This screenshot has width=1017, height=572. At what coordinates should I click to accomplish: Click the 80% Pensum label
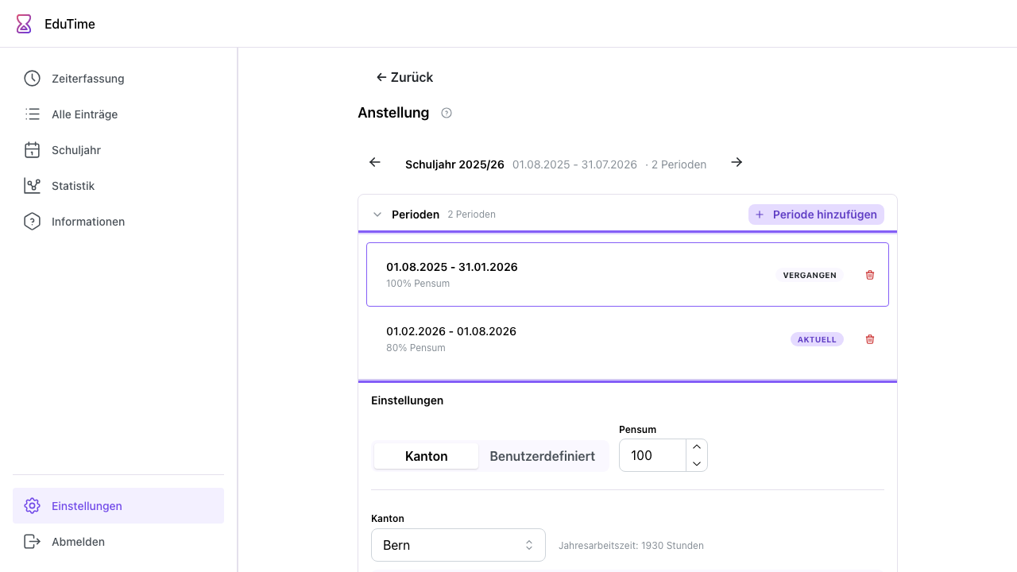pyautogui.click(x=416, y=348)
